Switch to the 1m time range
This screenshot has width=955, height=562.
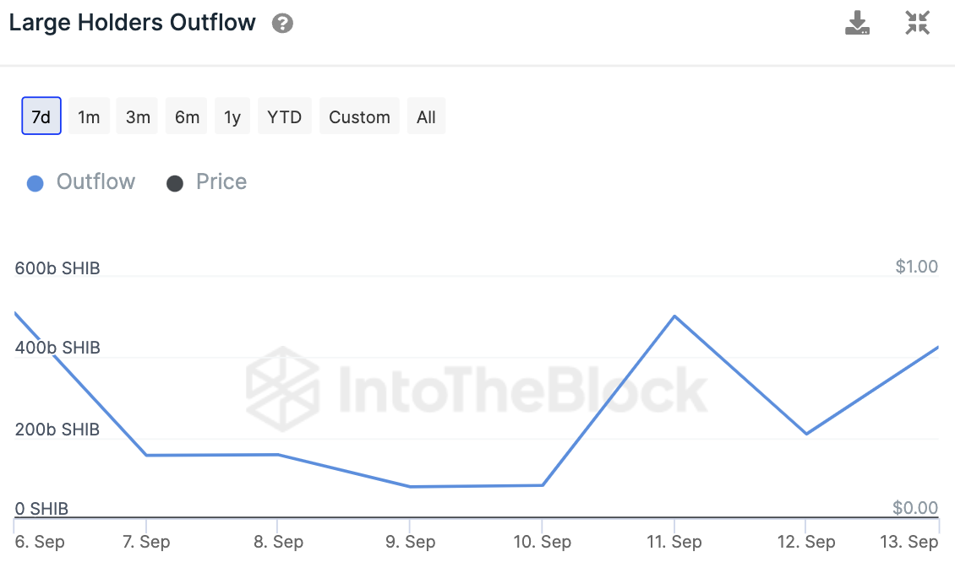(x=89, y=116)
